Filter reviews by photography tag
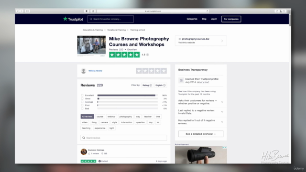The image size is (306, 172). [126, 117]
